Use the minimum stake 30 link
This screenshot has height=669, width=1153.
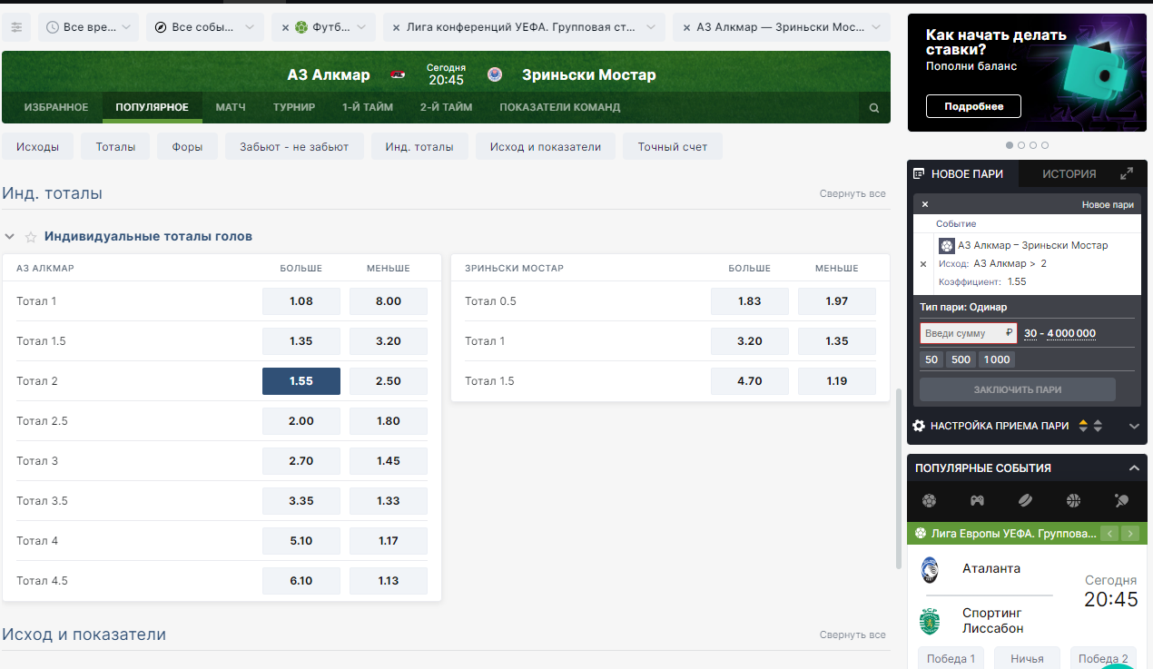[1030, 334]
